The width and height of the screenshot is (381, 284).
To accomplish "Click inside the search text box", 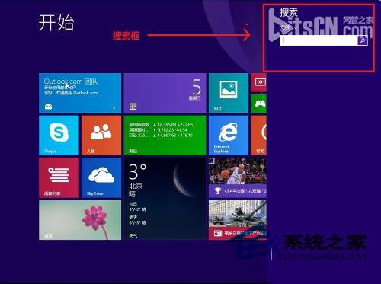I will [x=319, y=40].
